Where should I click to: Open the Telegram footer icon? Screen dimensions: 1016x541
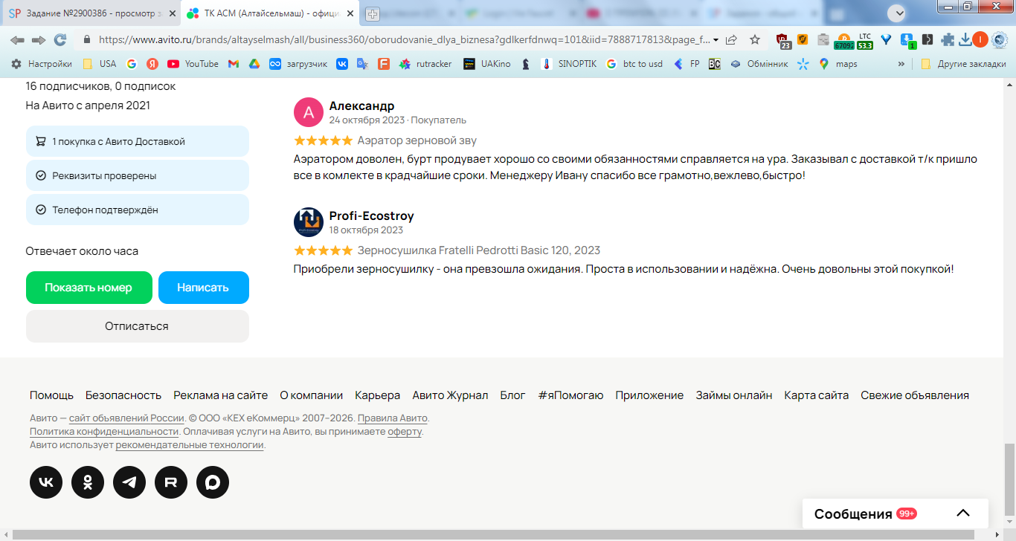[x=129, y=482]
